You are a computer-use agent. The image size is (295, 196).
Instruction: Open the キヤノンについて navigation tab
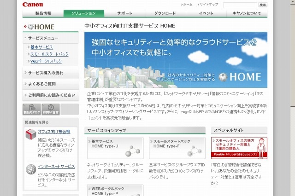click(247, 13)
